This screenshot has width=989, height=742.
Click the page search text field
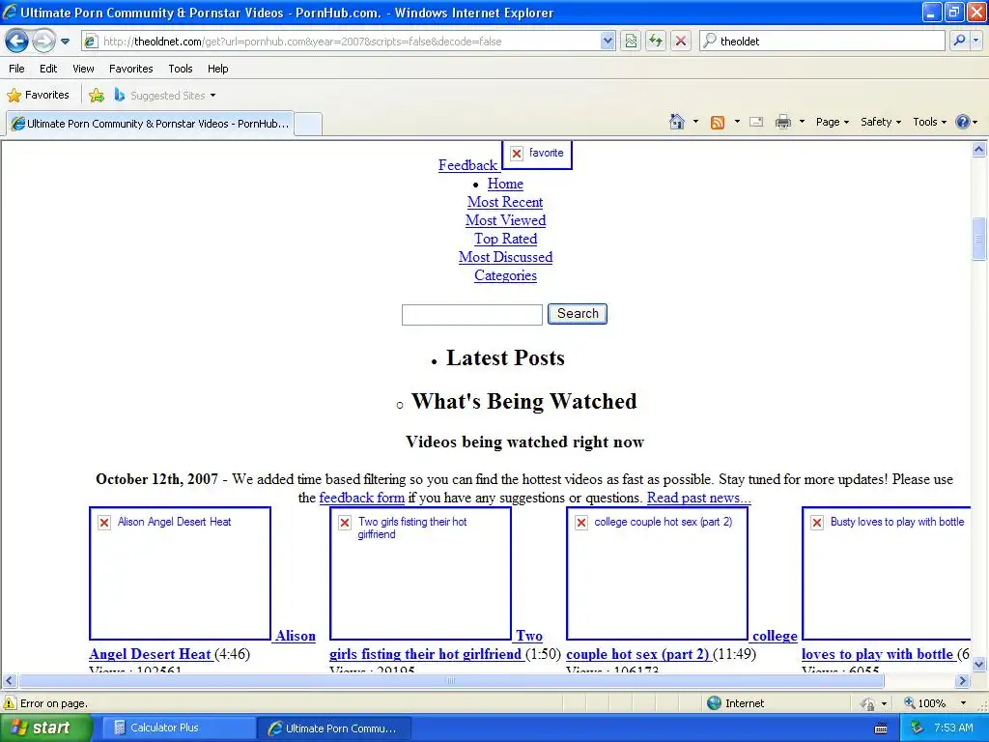point(471,314)
